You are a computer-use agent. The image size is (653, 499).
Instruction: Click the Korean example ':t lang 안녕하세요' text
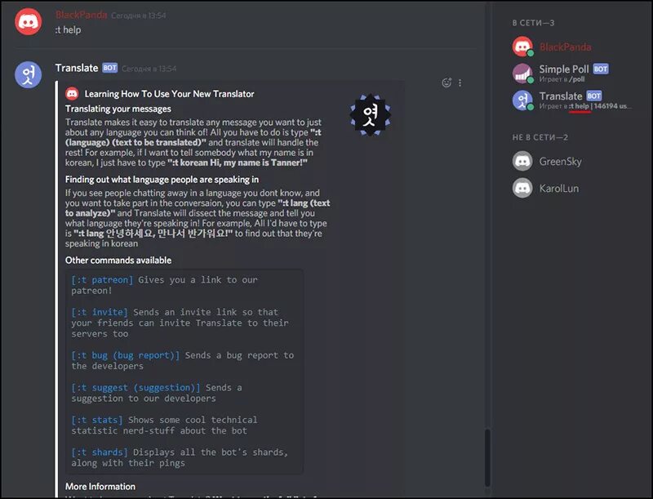153,234
